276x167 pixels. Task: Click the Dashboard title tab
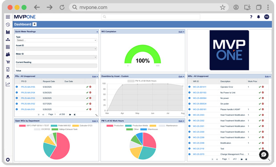tap(23, 24)
